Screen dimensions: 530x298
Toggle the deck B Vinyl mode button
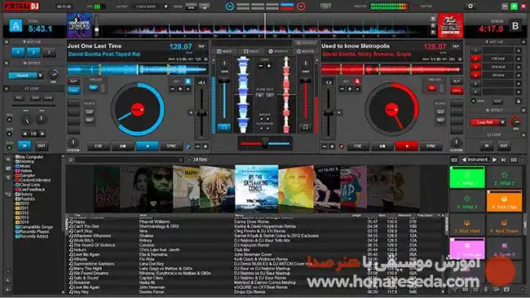point(457,90)
